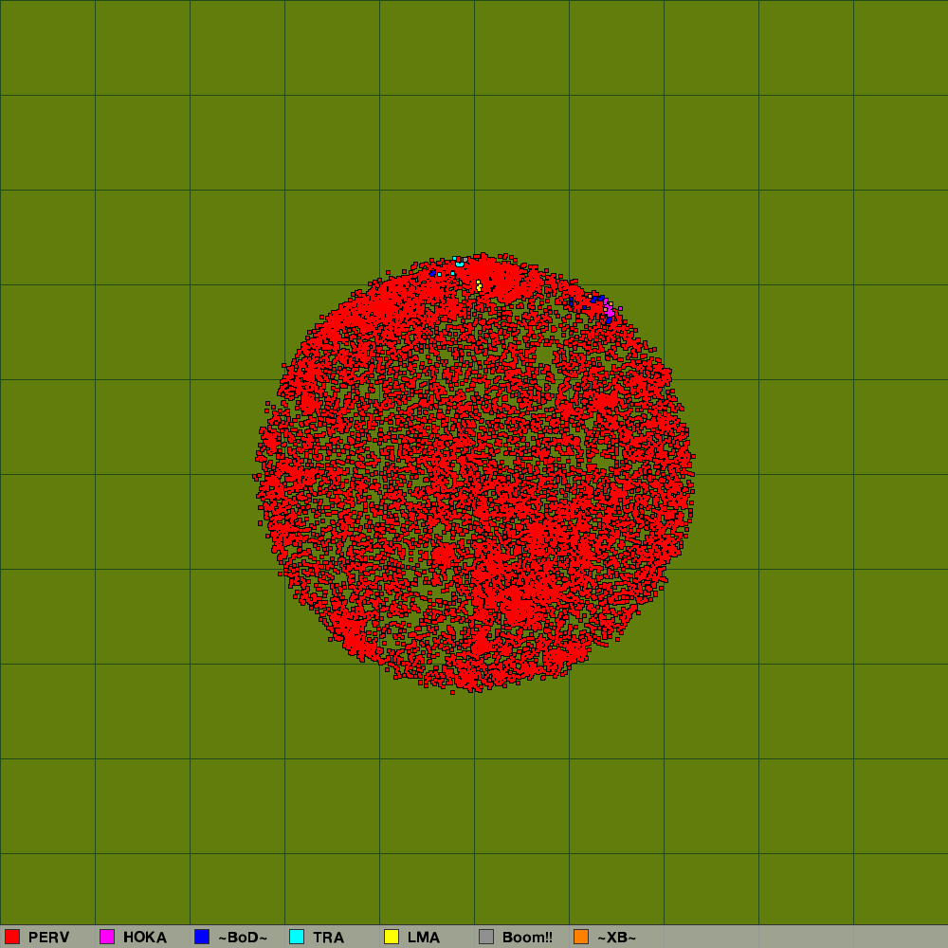Image resolution: width=948 pixels, height=948 pixels.
Task: Click the magenta HOKA legend swatch
Action: pos(107,937)
